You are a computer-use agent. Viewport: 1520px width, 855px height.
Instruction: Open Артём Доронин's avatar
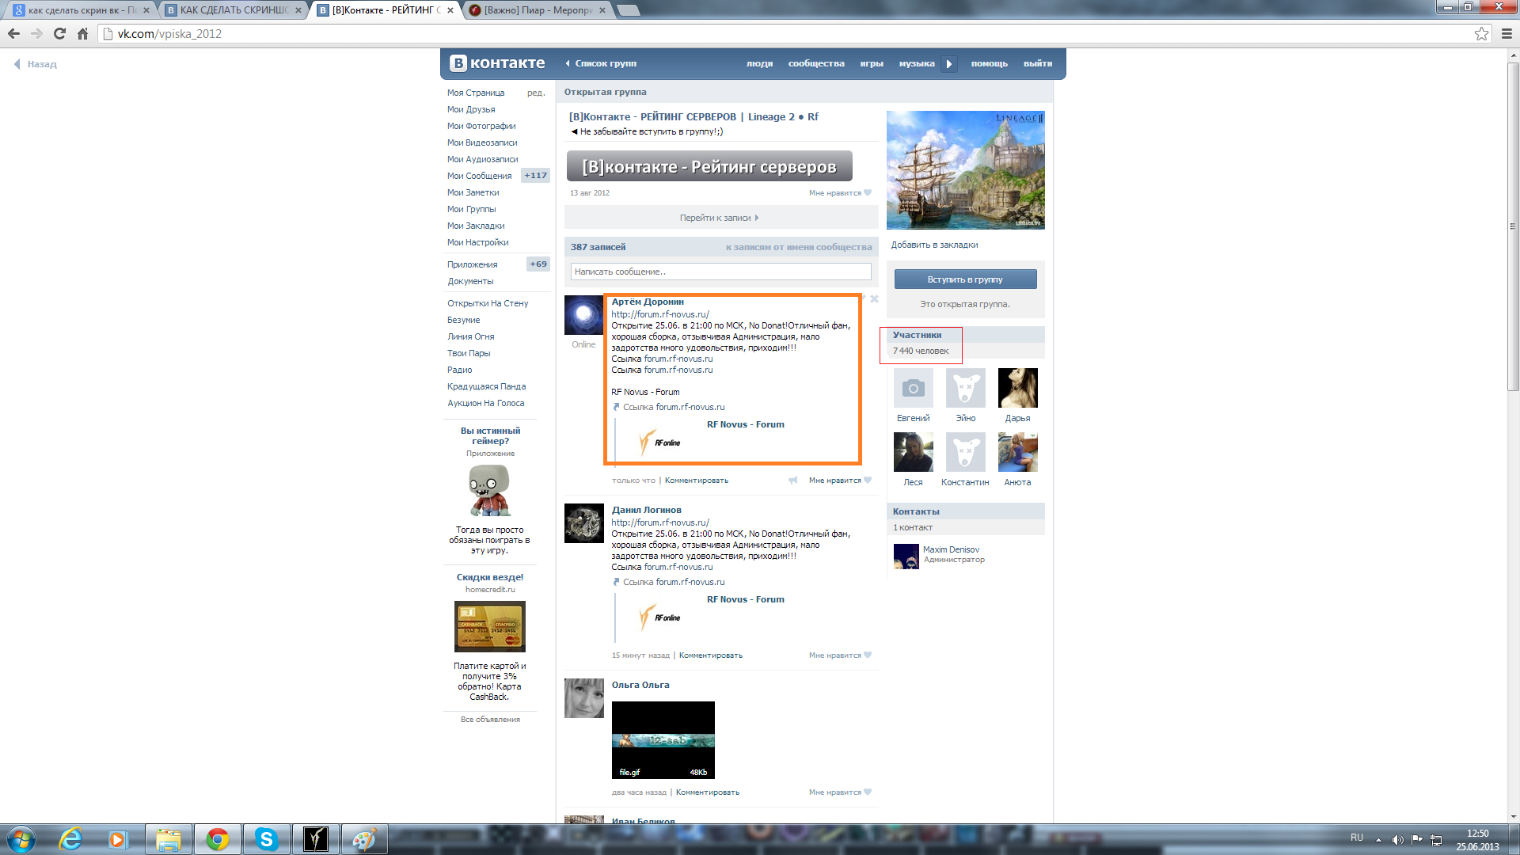(x=583, y=315)
